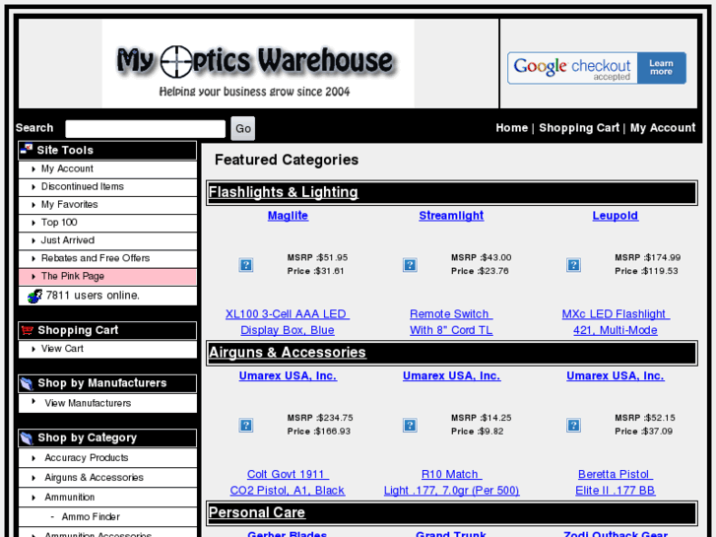Open Discontinued Items in sidebar

point(82,186)
